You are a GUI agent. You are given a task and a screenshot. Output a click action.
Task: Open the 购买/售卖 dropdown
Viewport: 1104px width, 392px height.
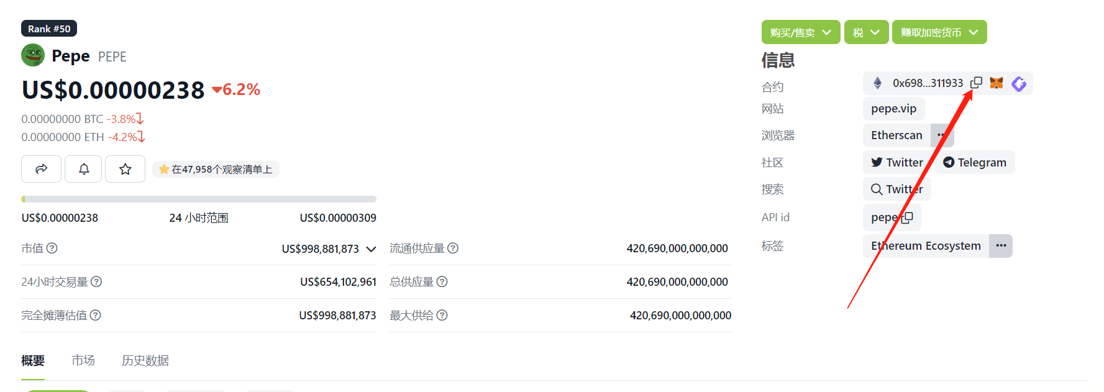(801, 32)
